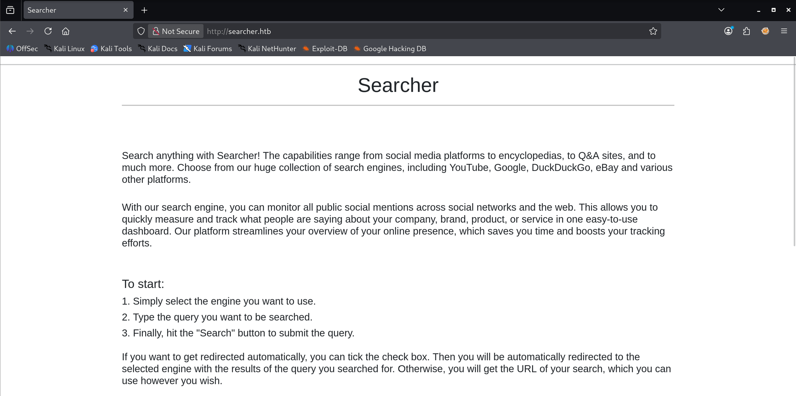Click the orange extension icon in toolbar

(765, 31)
